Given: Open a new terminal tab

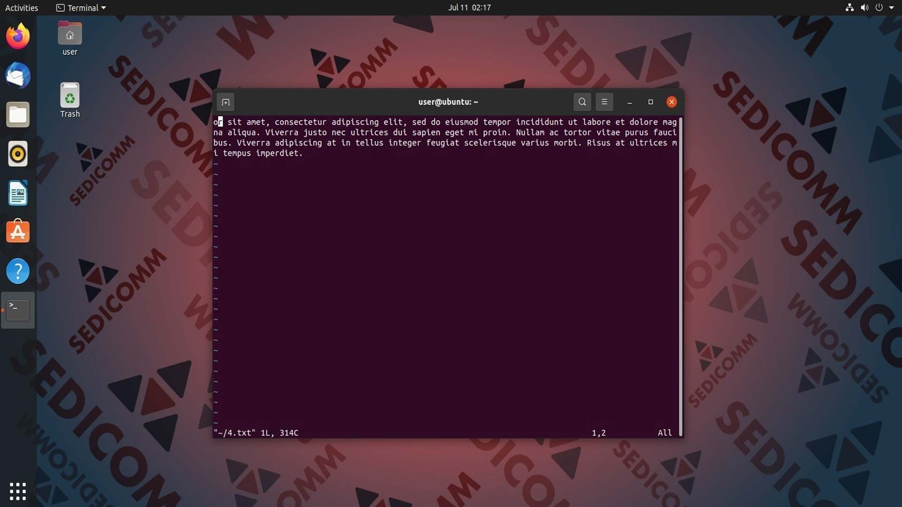Looking at the screenshot, I should [225, 102].
